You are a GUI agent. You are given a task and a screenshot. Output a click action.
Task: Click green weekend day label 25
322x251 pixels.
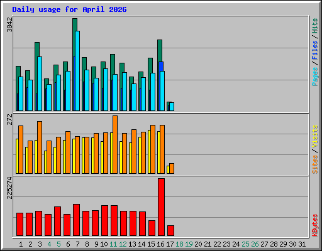click(245, 244)
